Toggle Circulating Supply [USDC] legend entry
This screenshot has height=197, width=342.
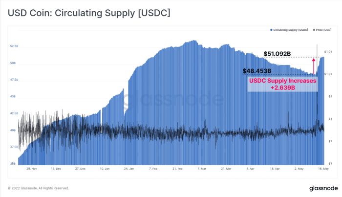289,30
